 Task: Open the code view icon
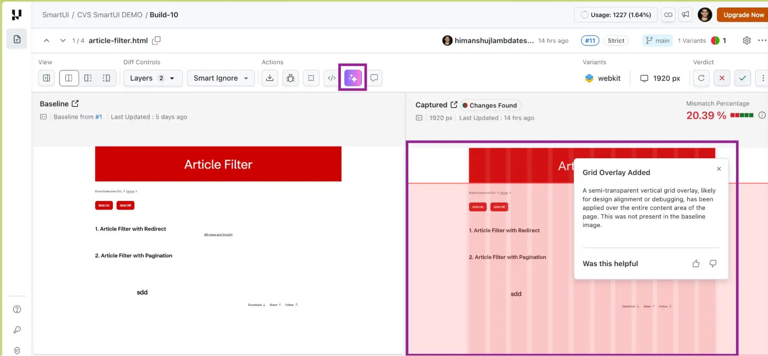pos(331,78)
